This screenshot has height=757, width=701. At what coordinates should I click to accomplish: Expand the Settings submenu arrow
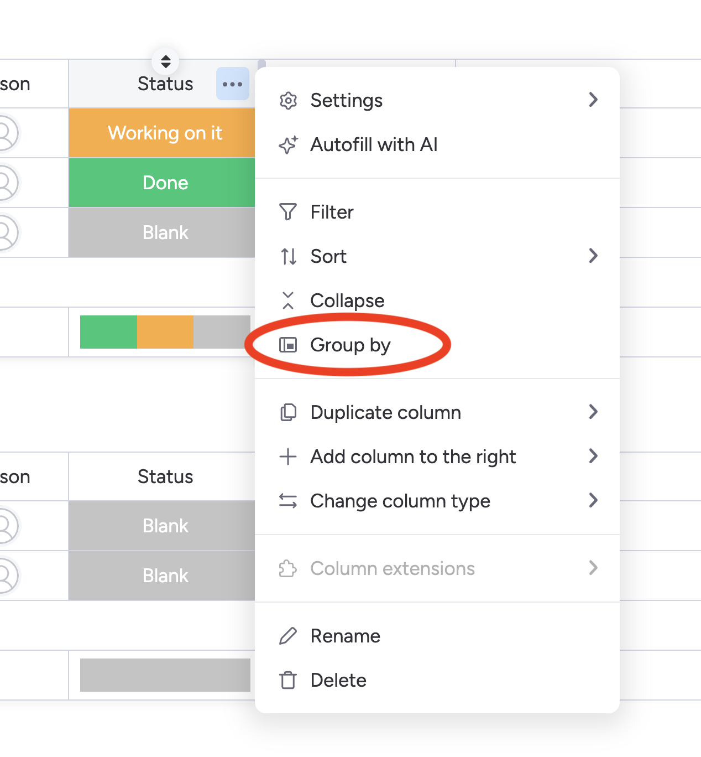(x=593, y=100)
